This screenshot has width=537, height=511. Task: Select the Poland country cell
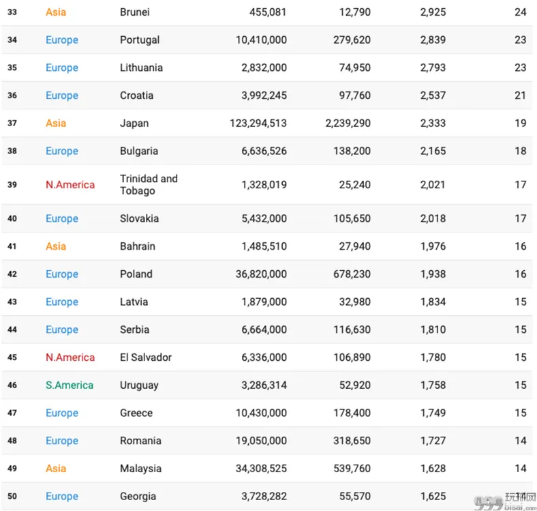[136, 274]
